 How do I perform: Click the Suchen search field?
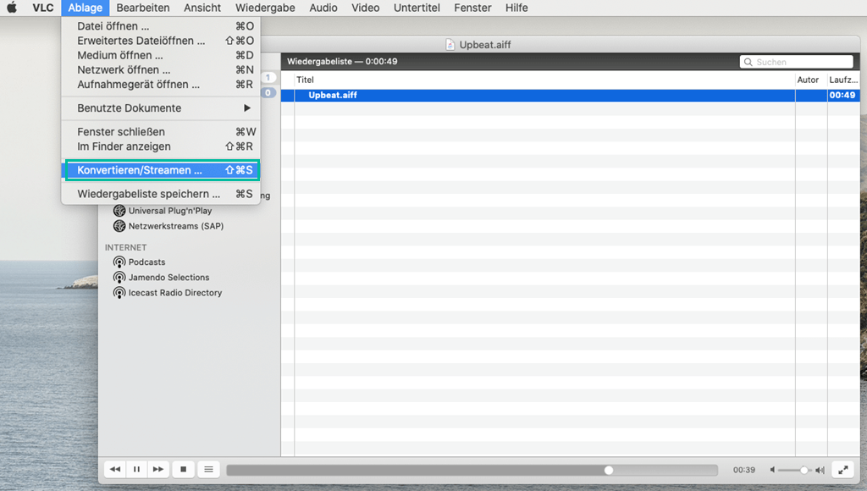tap(797, 62)
